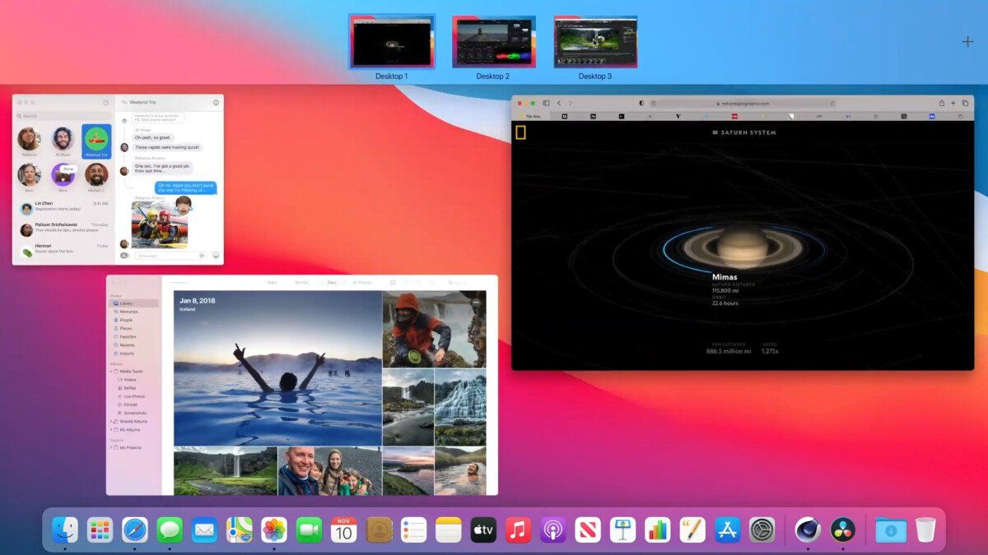Switch to the Days tab in Photos

coord(332,283)
